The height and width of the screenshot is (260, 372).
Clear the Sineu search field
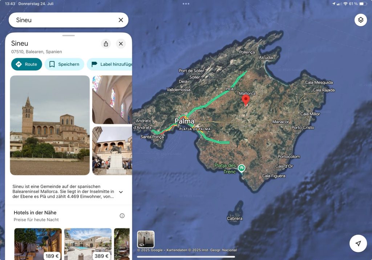(x=121, y=20)
